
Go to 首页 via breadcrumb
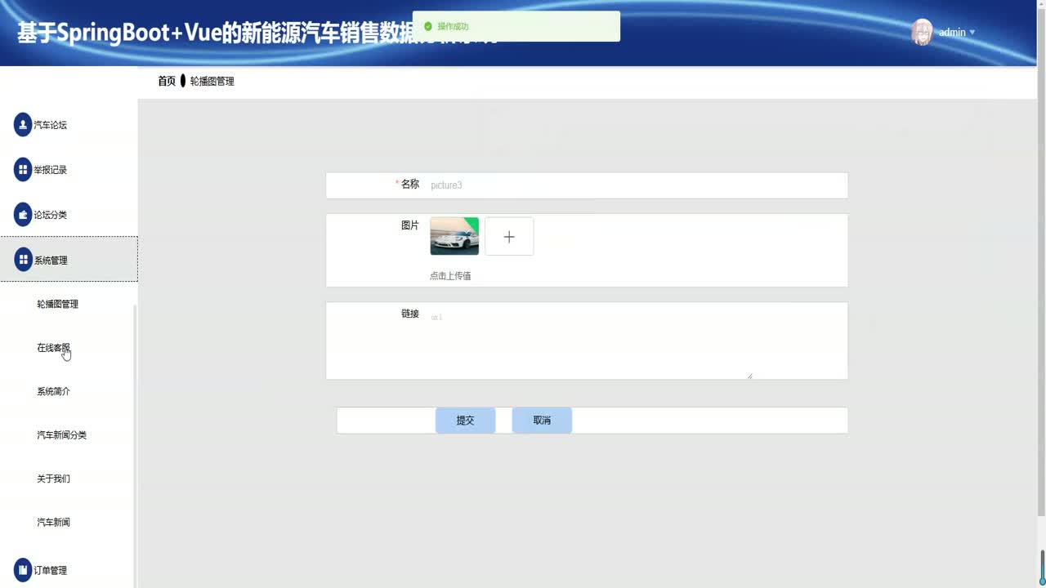pyautogui.click(x=167, y=81)
